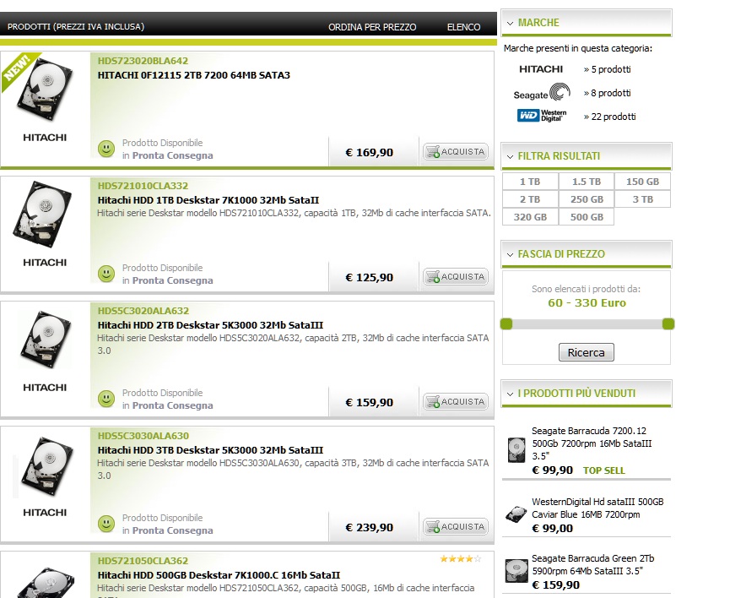Sort list via ORDINA PER PREZZO
Viewport: 730px width, 598px height.
tap(372, 27)
